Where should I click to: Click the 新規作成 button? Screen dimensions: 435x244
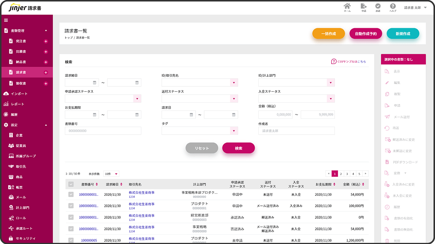(x=403, y=34)
